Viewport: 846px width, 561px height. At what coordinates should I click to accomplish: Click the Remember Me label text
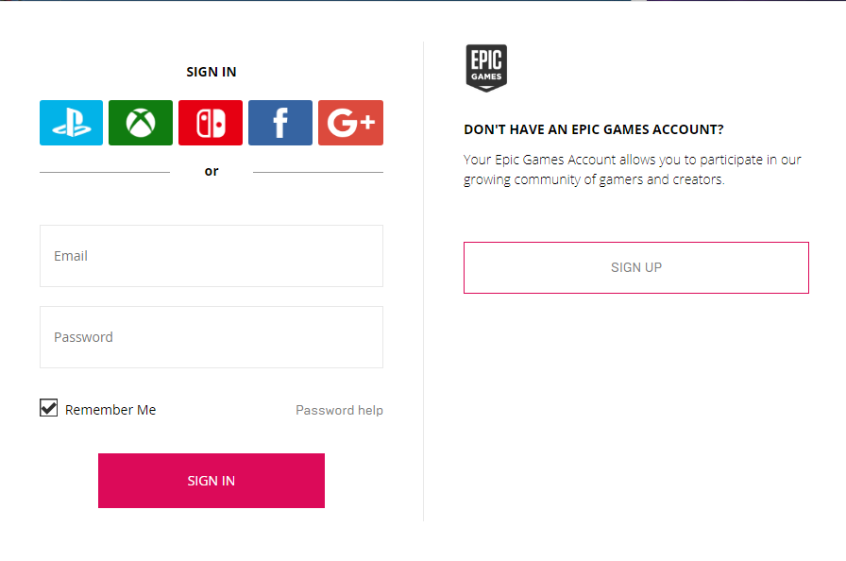(110, 410)
